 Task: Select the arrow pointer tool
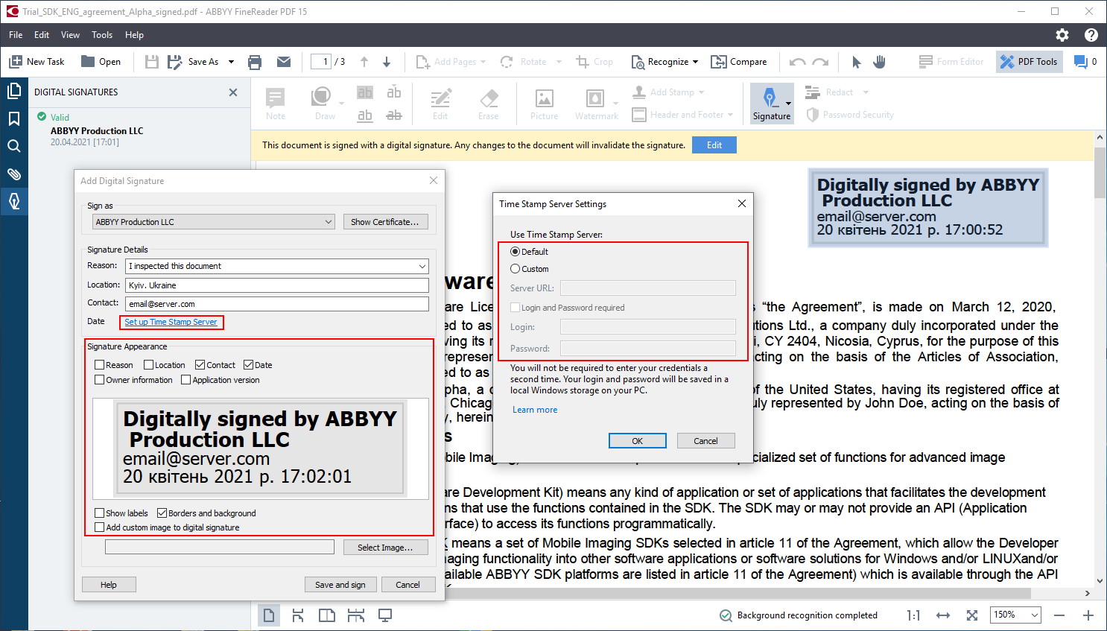click(857, 62)
